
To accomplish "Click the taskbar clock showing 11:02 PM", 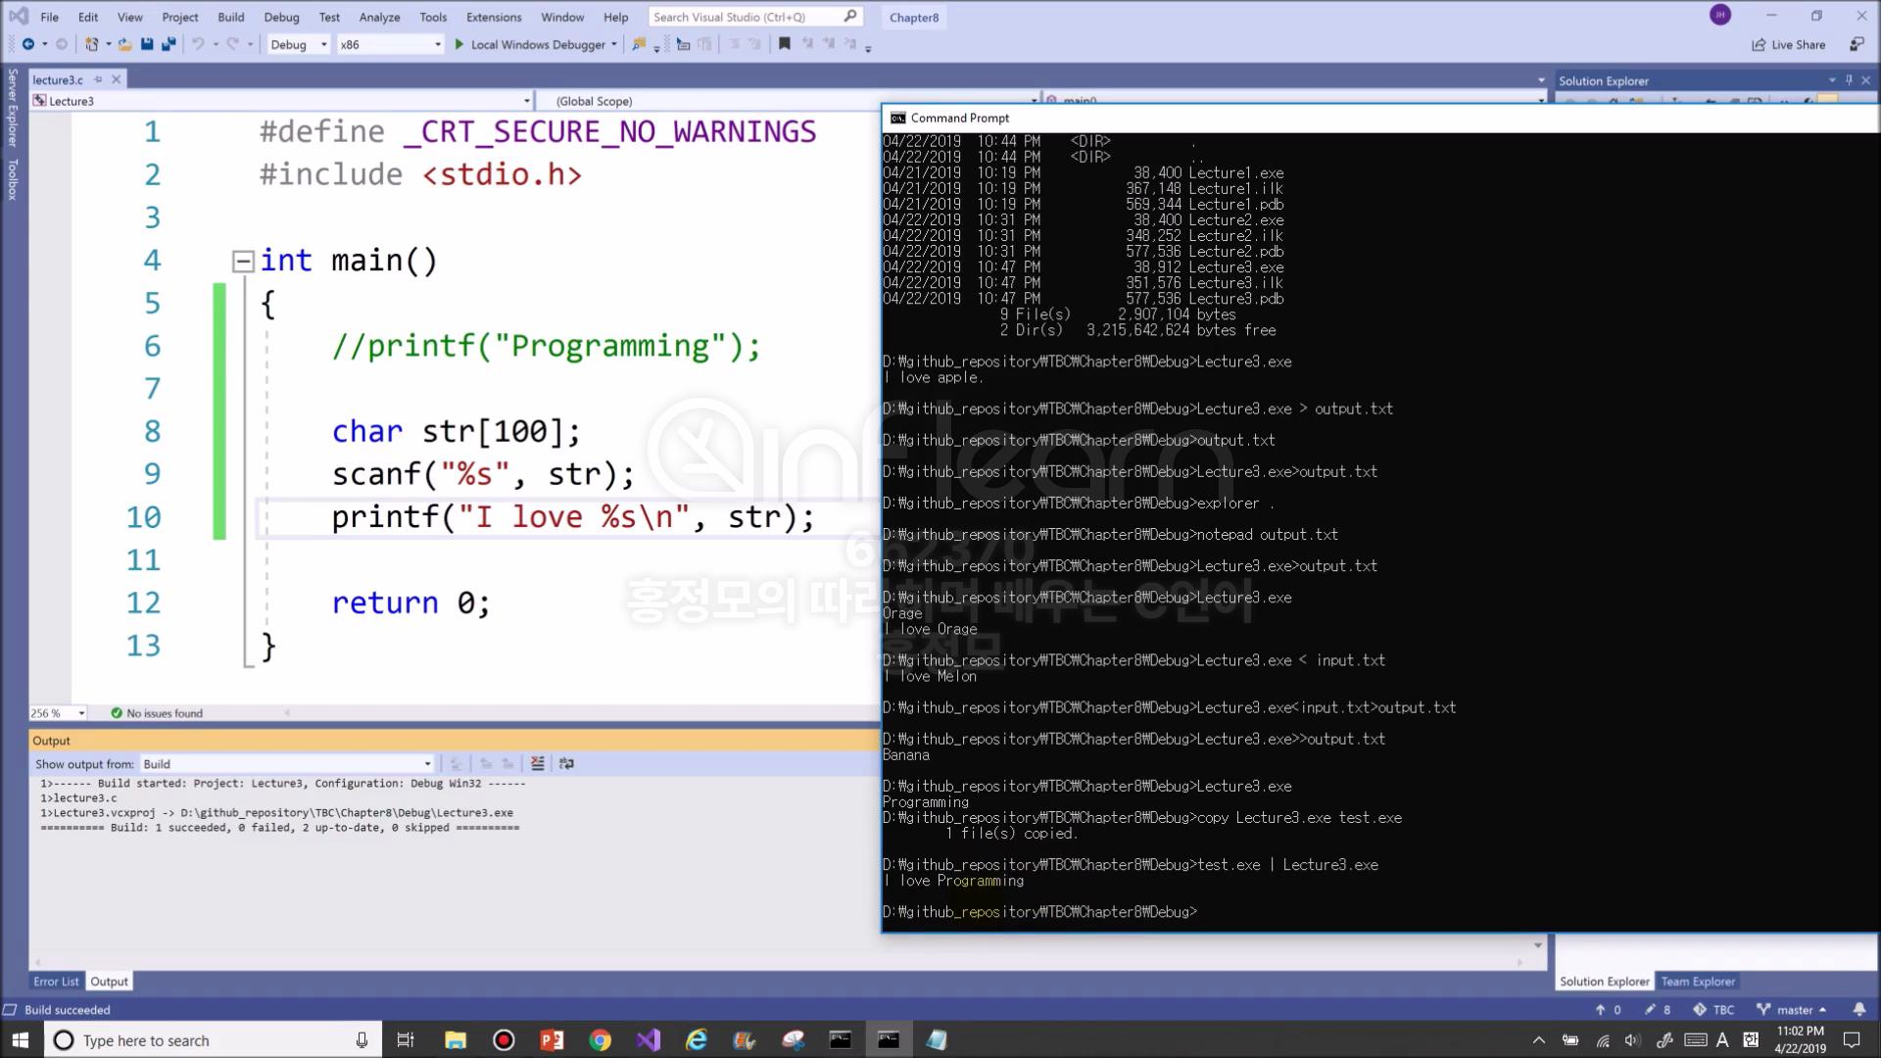I will [1801, 1039].
